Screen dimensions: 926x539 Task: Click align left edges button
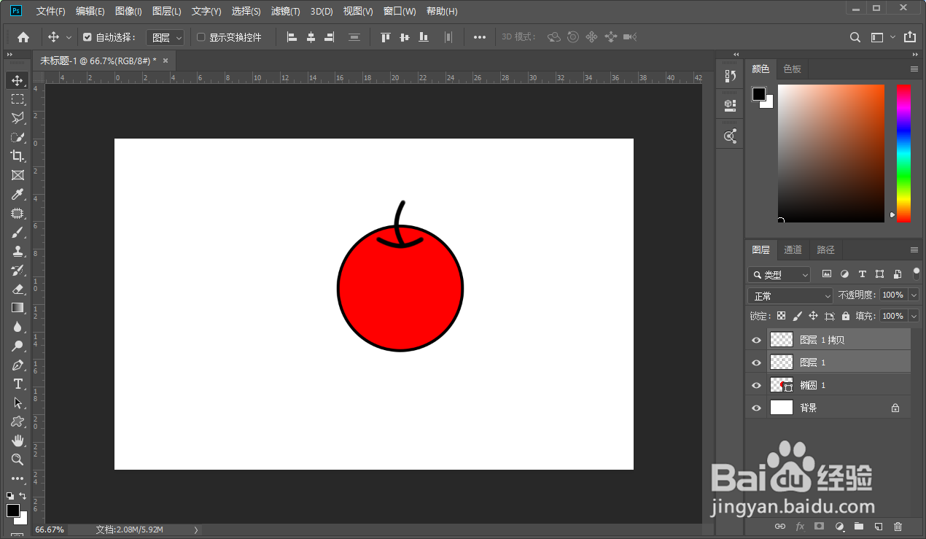coord(292,37)
